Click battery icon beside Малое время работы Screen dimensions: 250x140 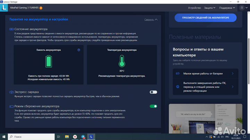(x=178, y=73)
